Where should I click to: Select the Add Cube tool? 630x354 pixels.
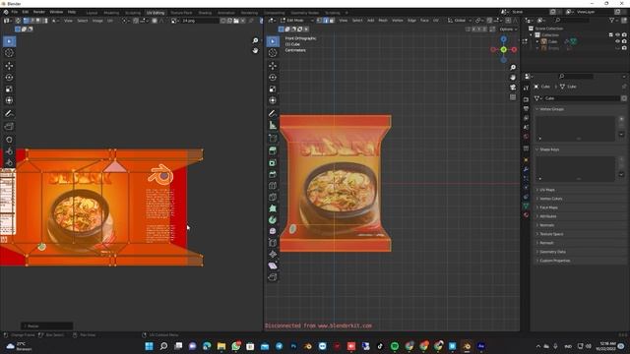tap(273, 139)
